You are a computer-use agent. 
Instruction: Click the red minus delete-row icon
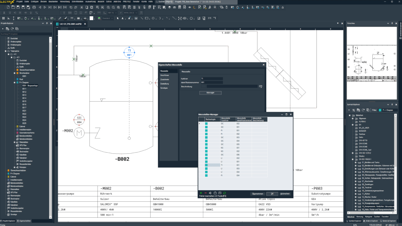tap(206, 193)
